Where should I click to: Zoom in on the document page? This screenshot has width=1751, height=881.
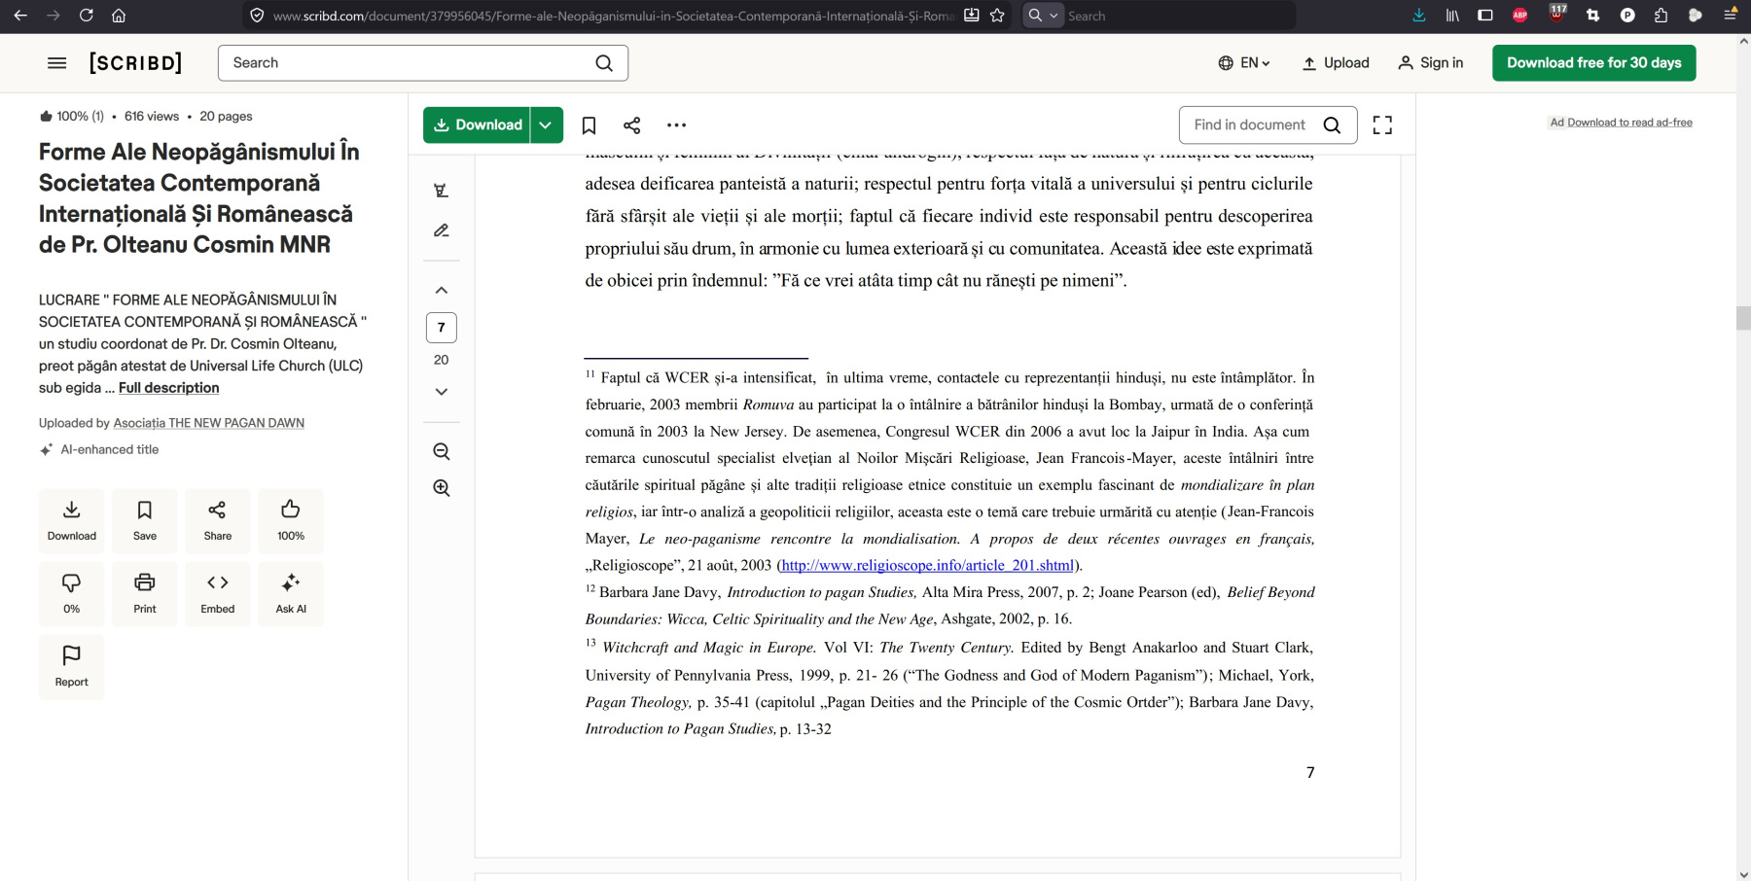tap(442, 488)
